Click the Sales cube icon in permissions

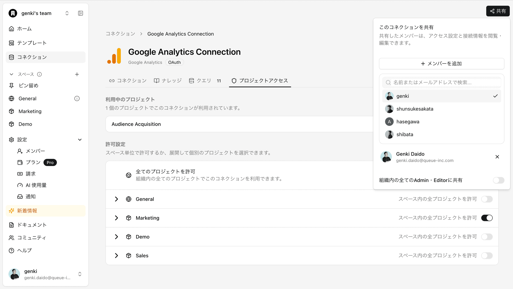pyautogui.click(x=129, y=255)
